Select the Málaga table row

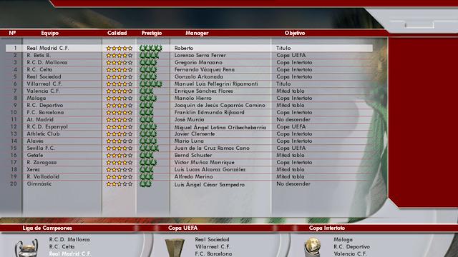(x=189, y=99)
